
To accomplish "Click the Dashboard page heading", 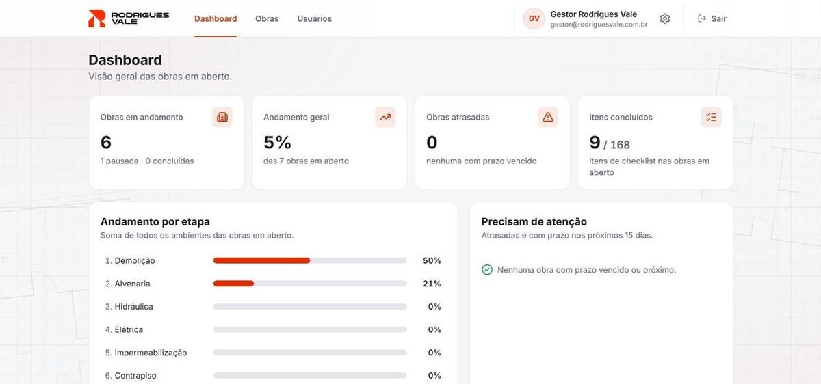I will (x=125, y=60).
